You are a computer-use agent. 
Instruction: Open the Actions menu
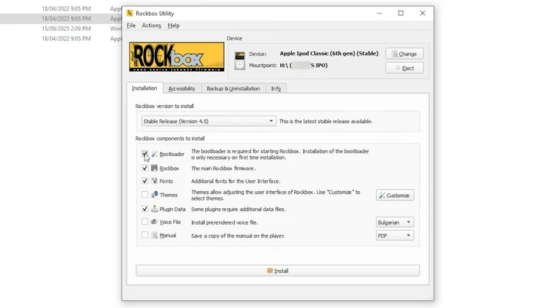point(151,25)
